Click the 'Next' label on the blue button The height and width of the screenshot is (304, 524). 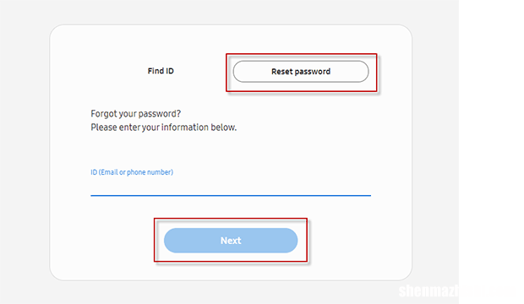[x=231, y=241]
